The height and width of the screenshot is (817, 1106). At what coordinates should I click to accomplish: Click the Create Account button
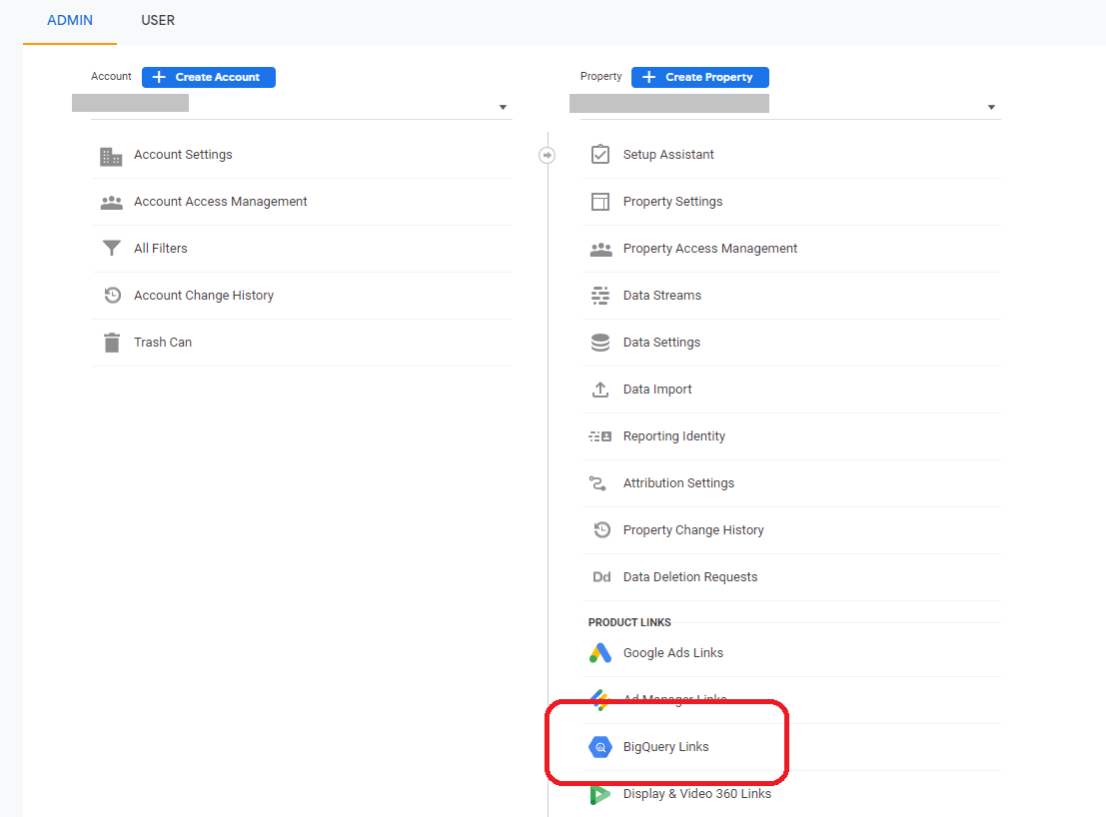click(x=209, y=78)
